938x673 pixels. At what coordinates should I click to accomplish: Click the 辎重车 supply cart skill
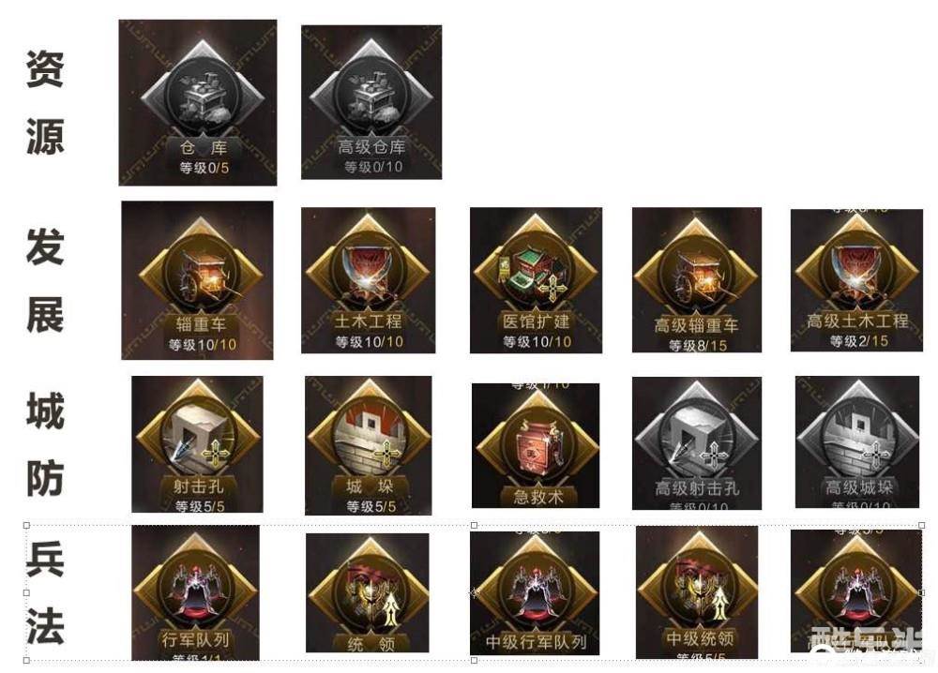[197, 280]
